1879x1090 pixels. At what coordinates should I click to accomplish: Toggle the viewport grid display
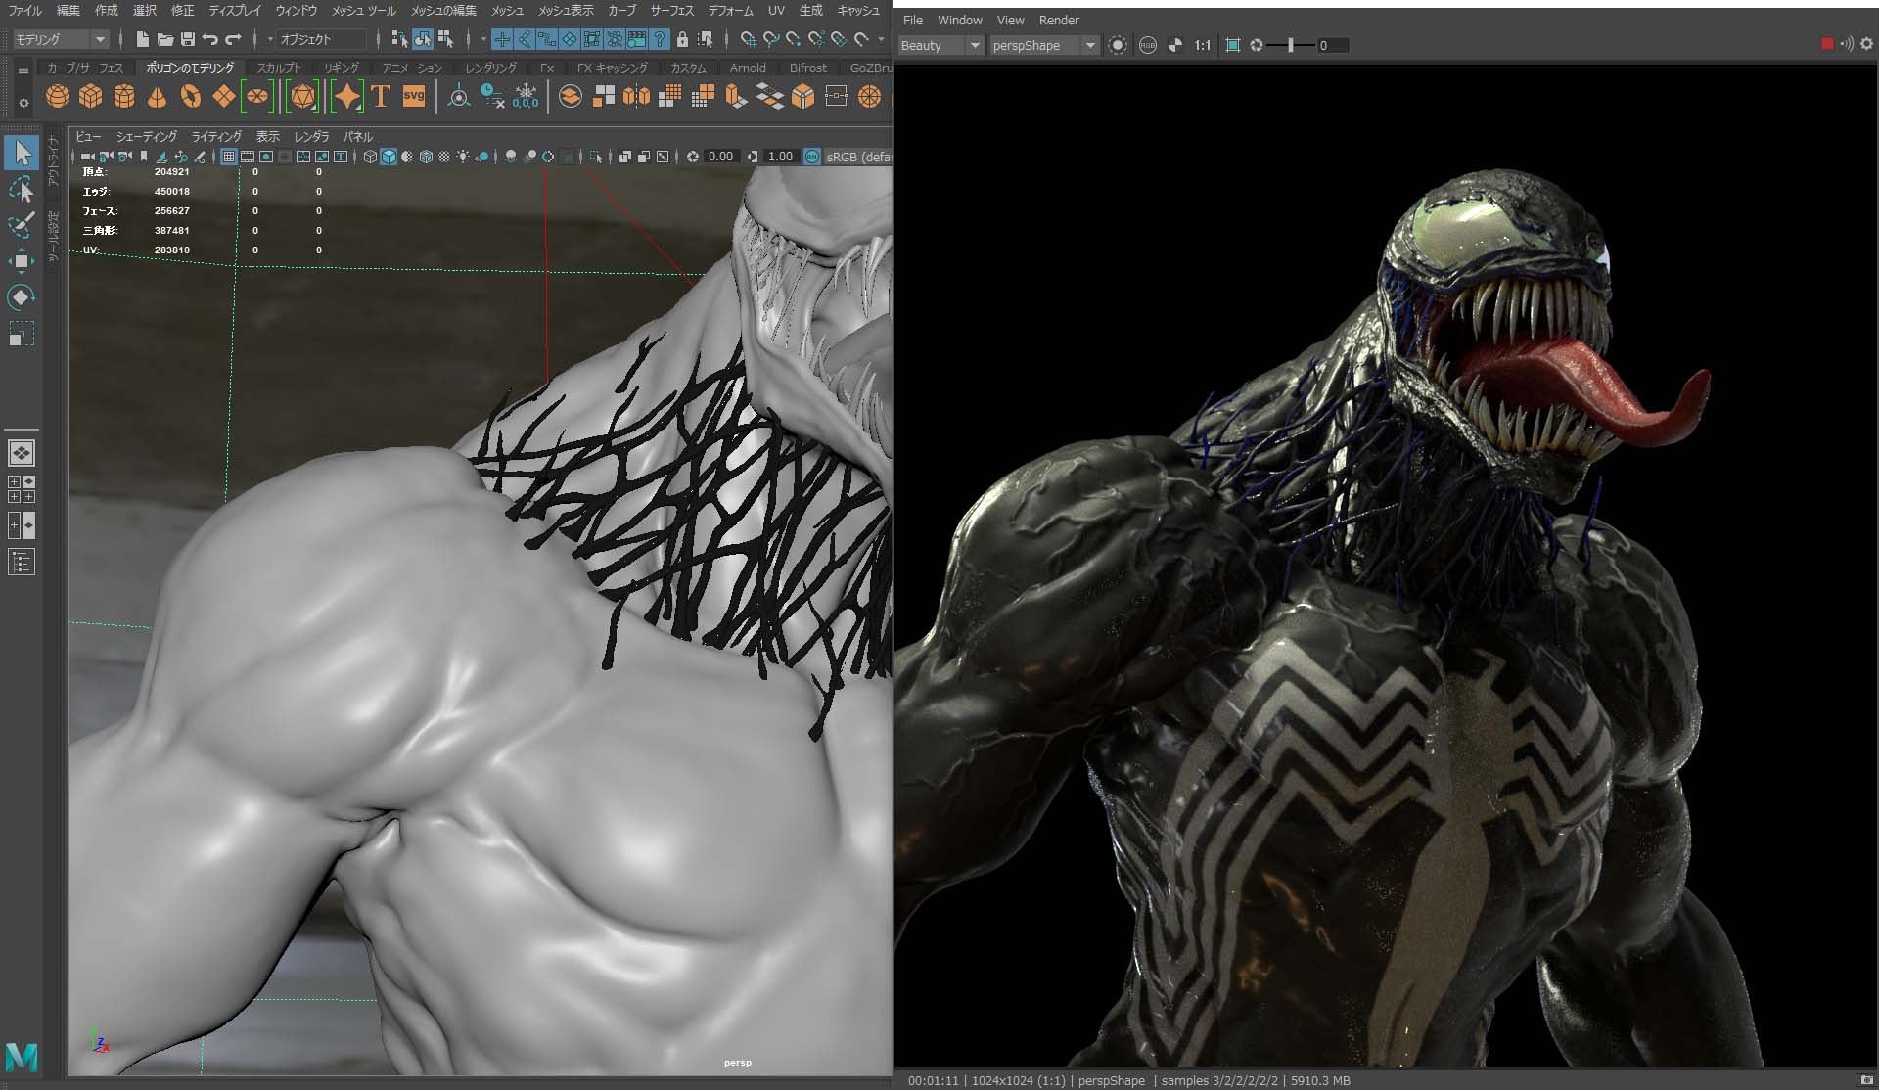(x=228, y=157)
